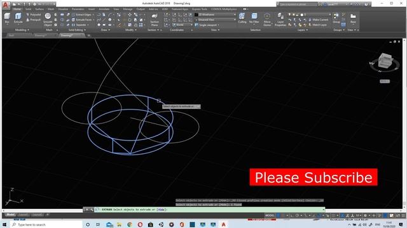Click the Culling selection icon
Viewport: 407px width, 228px height.
point(242,18)
